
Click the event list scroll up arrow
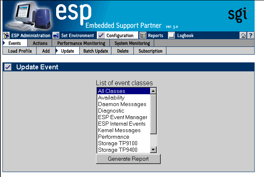[153, 91]
